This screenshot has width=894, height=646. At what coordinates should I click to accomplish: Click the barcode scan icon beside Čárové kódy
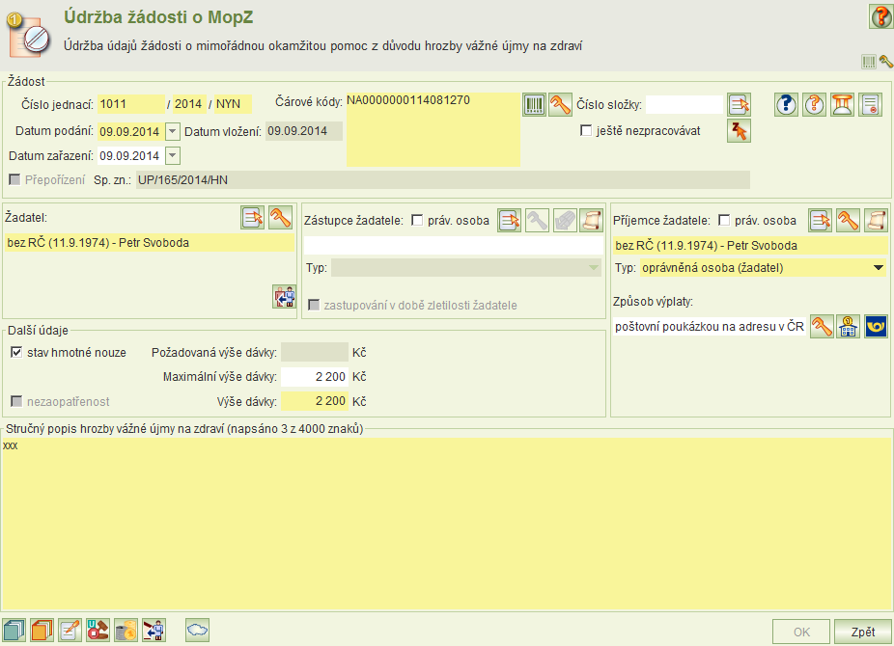point(534,105)
